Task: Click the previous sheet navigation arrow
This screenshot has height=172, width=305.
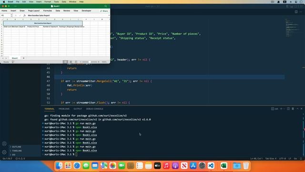Action: [3, 58]
